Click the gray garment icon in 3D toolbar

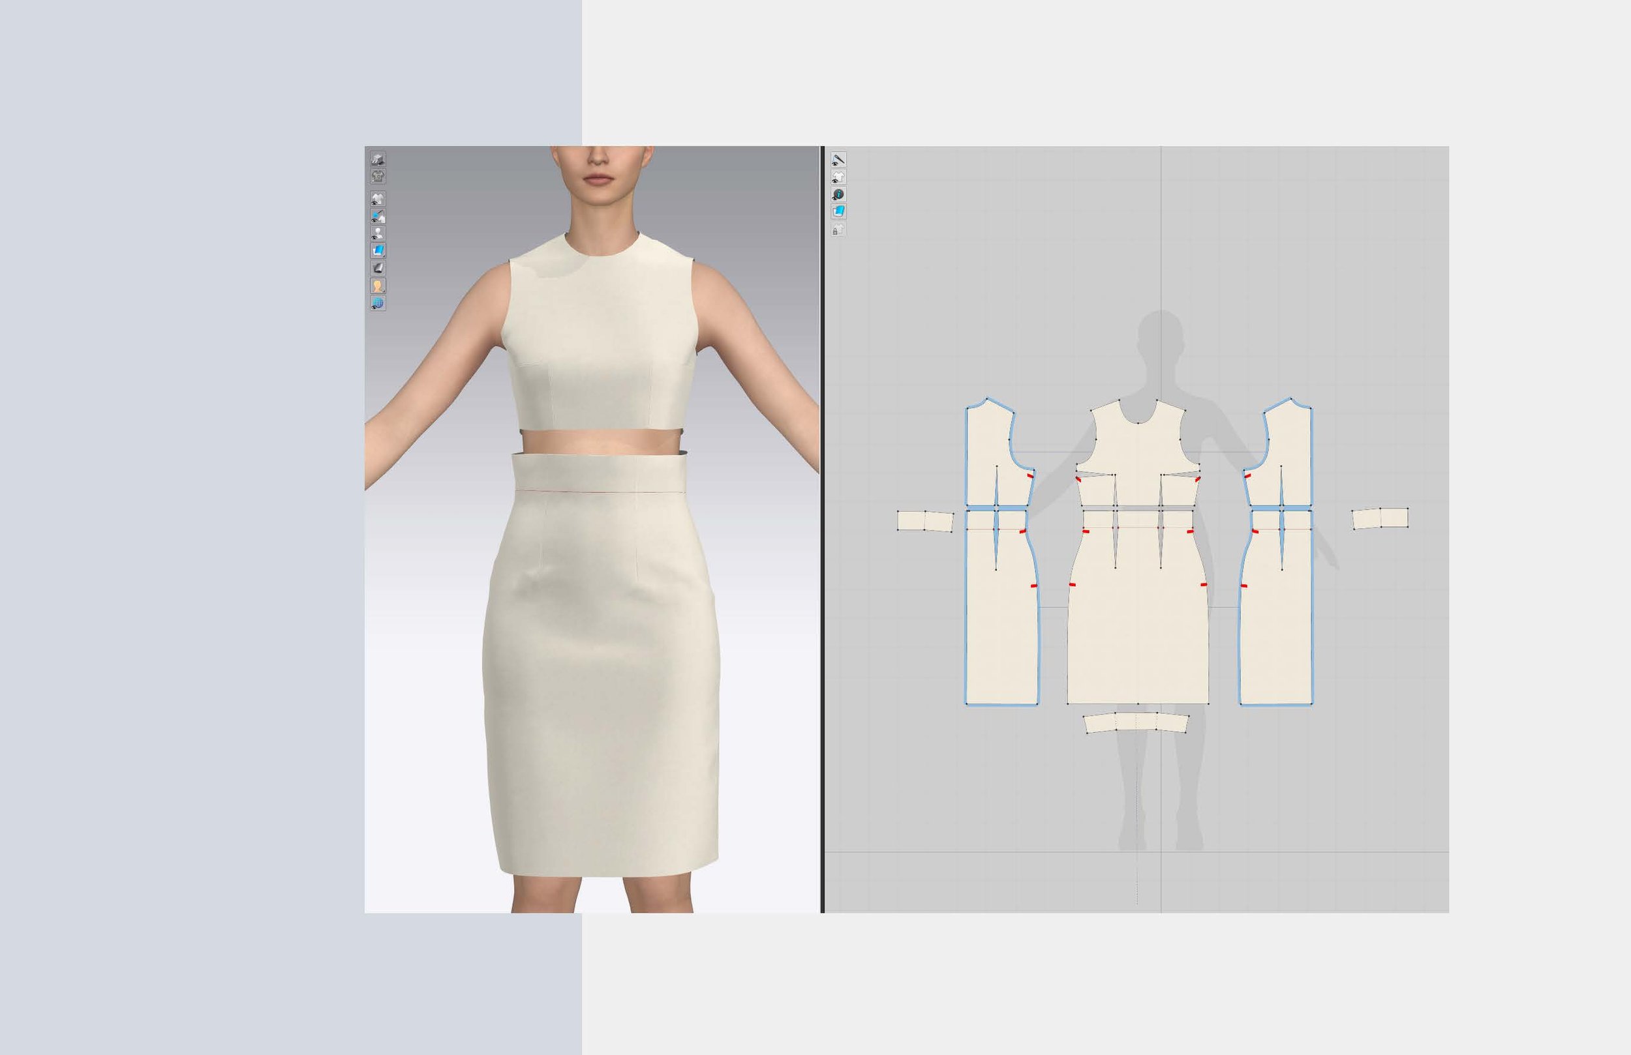point(378,176)
